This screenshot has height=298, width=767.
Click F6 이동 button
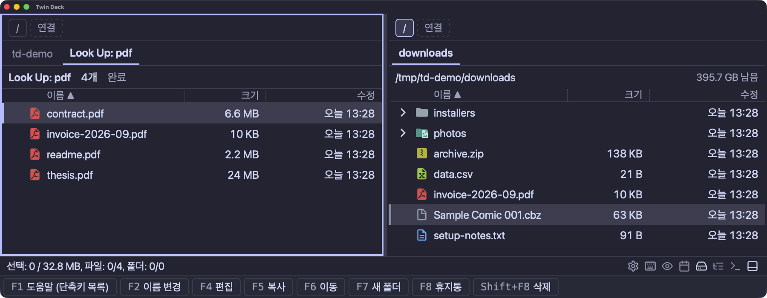click(x=321, y=287)
